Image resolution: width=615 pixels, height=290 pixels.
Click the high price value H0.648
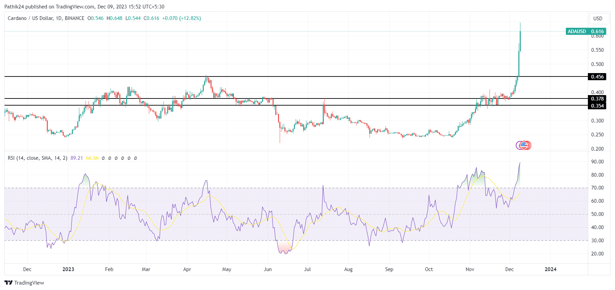click(114, 18)
